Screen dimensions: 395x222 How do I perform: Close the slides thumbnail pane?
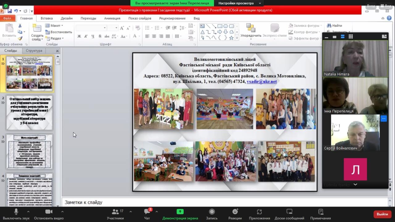[57, 51]
